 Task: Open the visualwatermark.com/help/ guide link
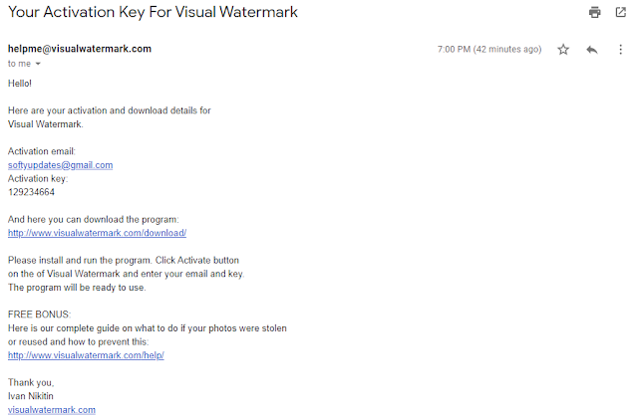86,355
